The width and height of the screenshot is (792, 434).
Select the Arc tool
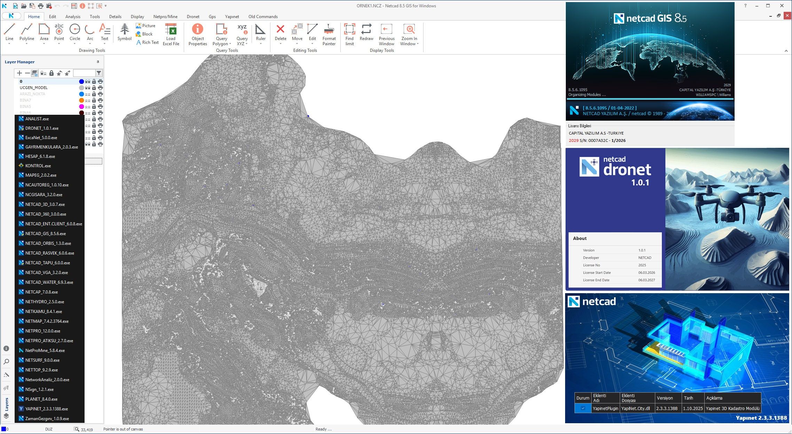[x=90, y=32]
